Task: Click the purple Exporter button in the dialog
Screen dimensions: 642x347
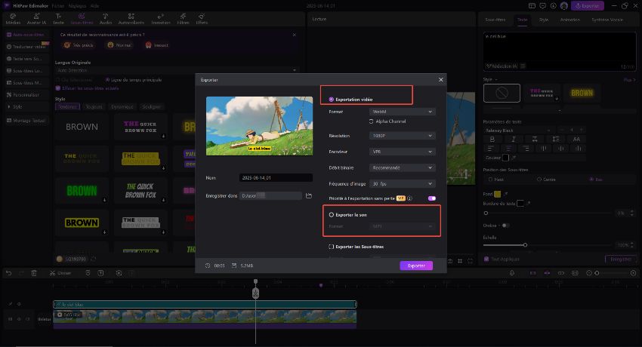Action: point(416,266)
